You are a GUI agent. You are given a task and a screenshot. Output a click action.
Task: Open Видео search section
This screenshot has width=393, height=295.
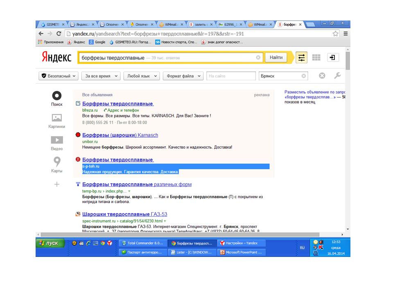point(56,143)
